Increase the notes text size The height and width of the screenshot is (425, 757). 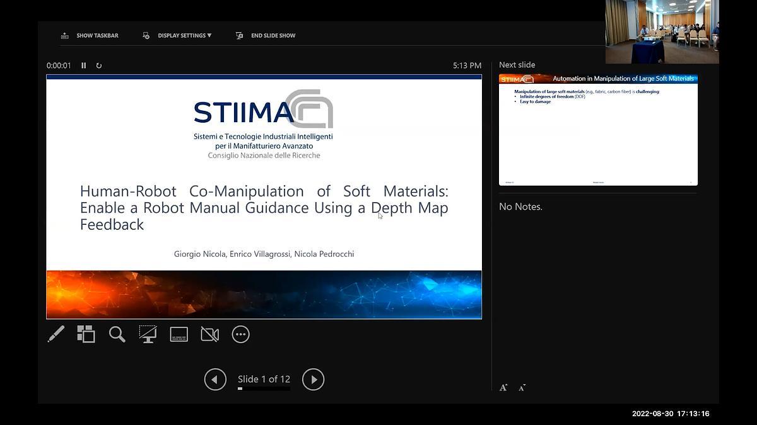coord(503,388)
